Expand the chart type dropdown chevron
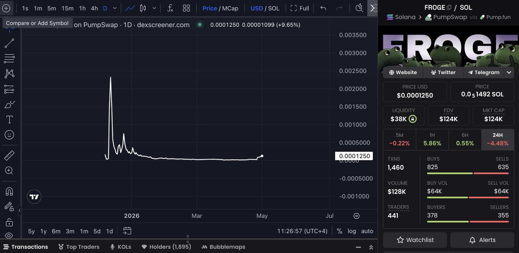The image size is (519, 253). click(153, 8)
